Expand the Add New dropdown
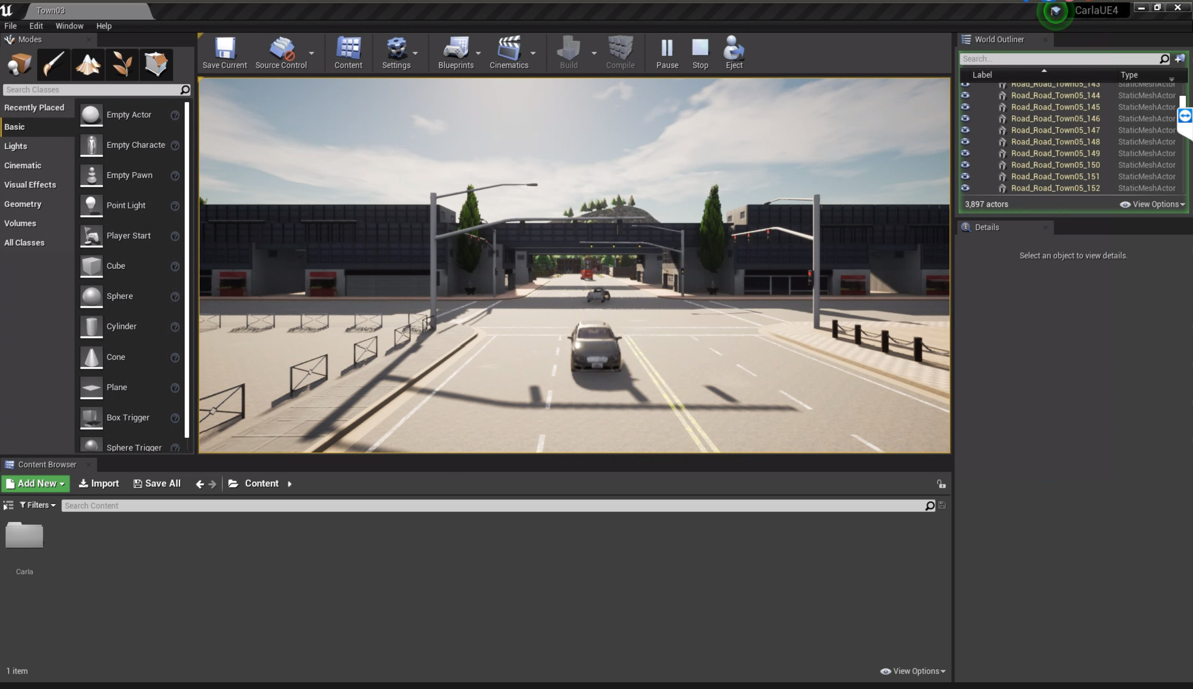 click(36, 483)
